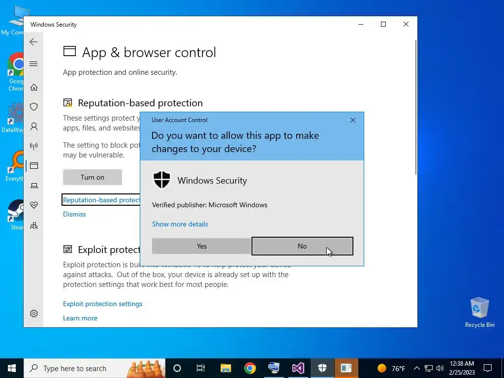
Task: Turn on reputation-based protection
Action: pos(92,177)
